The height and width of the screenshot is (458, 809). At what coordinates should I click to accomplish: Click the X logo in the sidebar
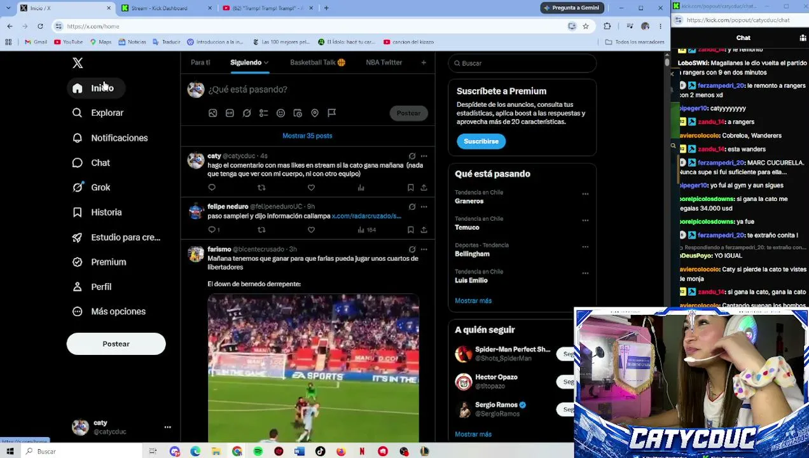pos(78,63)
